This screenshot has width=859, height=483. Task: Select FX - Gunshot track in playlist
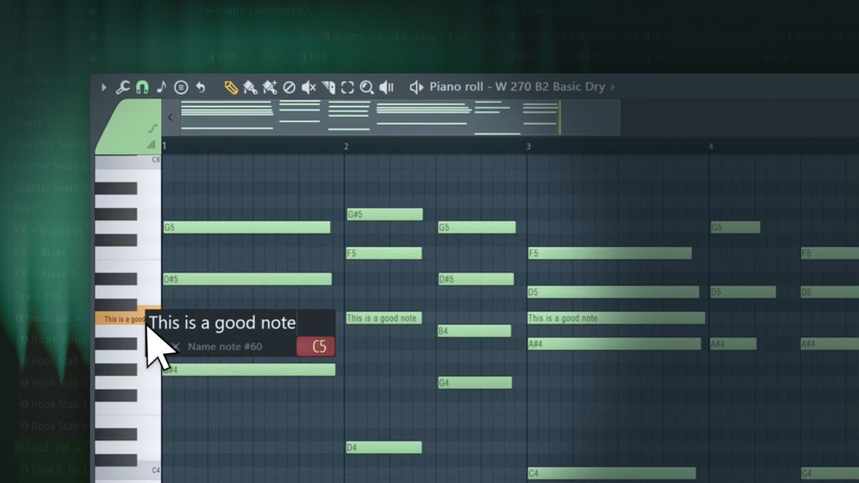(49, 231)
